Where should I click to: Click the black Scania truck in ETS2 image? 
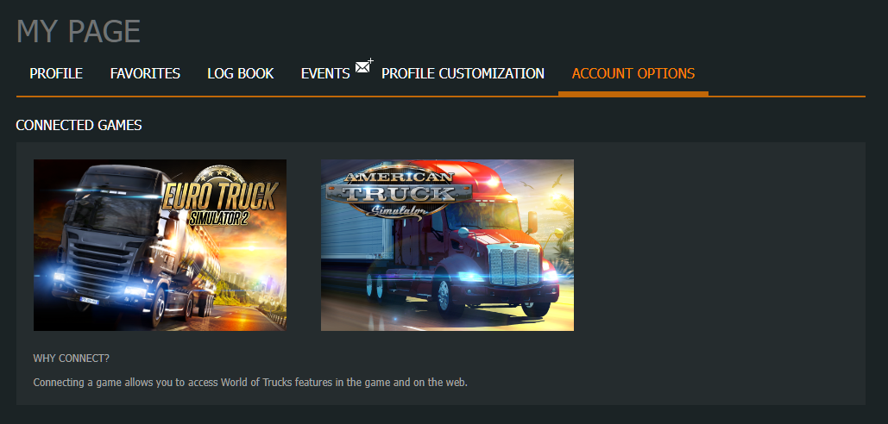pyautogui.click(x=117, y=243)
